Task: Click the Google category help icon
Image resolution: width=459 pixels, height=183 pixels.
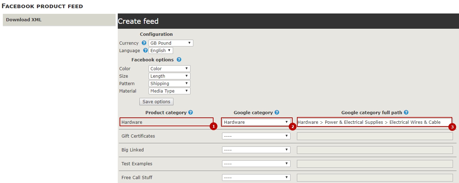Action: [277, 112]
